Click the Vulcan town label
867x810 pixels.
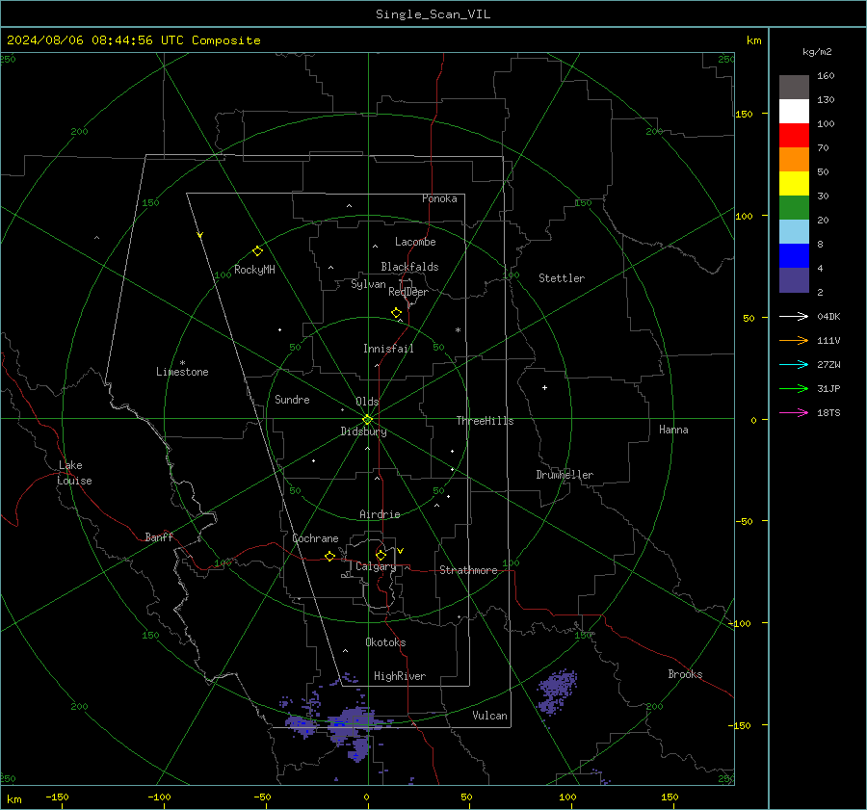489,716
